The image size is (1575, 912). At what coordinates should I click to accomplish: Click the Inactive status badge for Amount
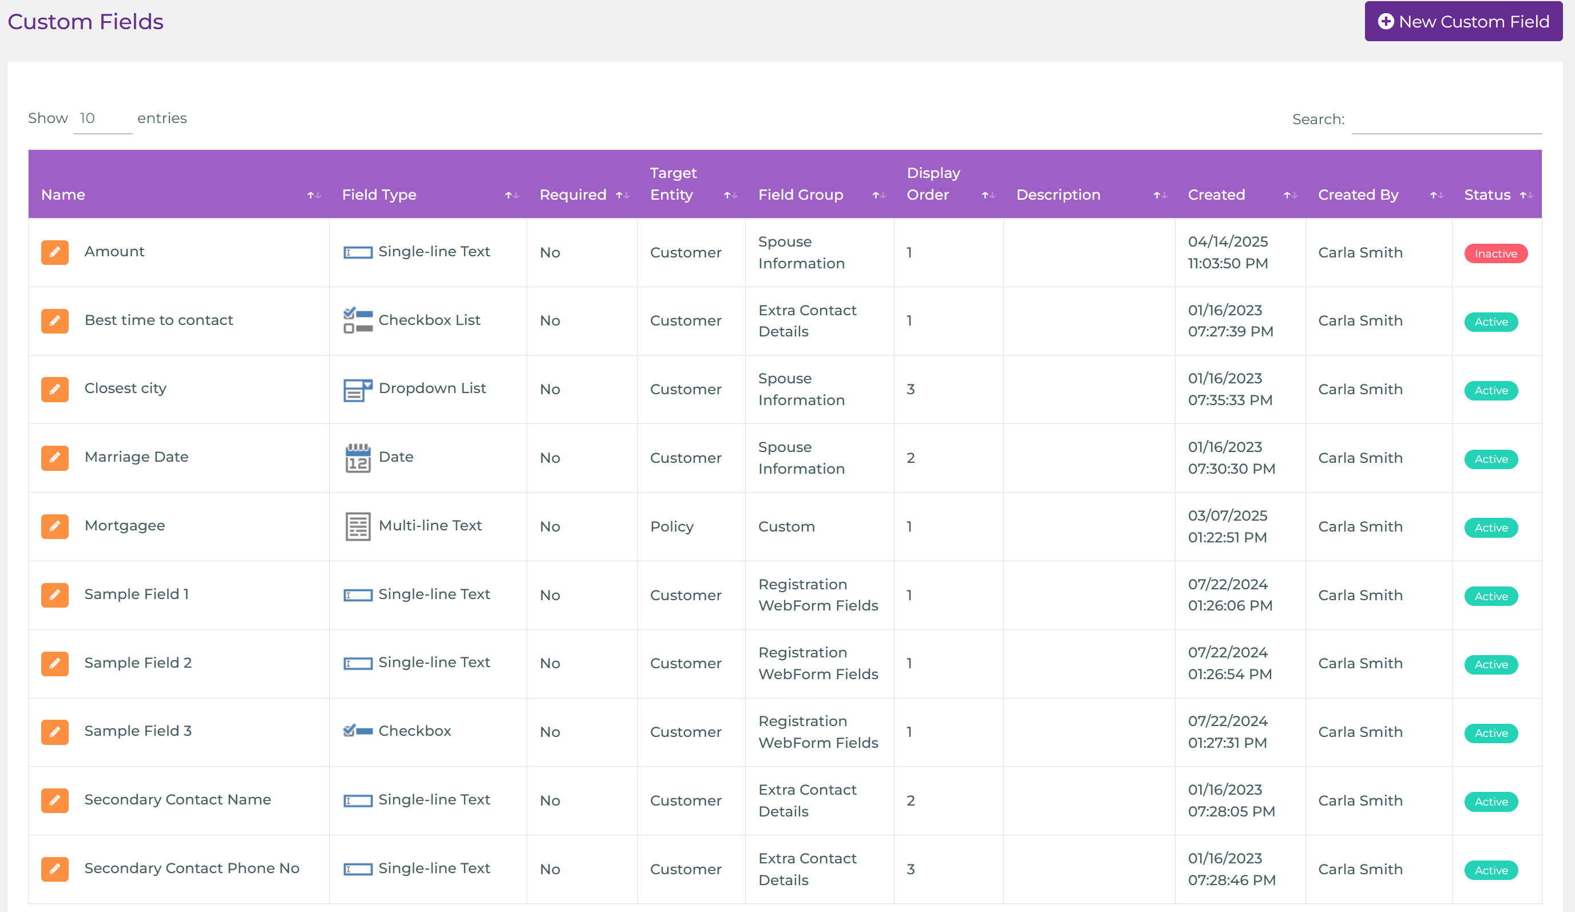(1495, 253)
